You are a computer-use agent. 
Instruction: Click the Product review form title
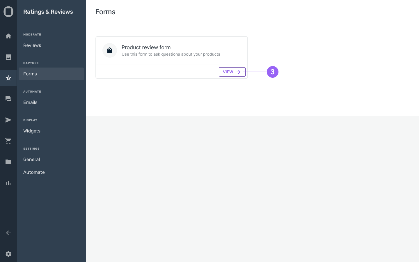146,47
